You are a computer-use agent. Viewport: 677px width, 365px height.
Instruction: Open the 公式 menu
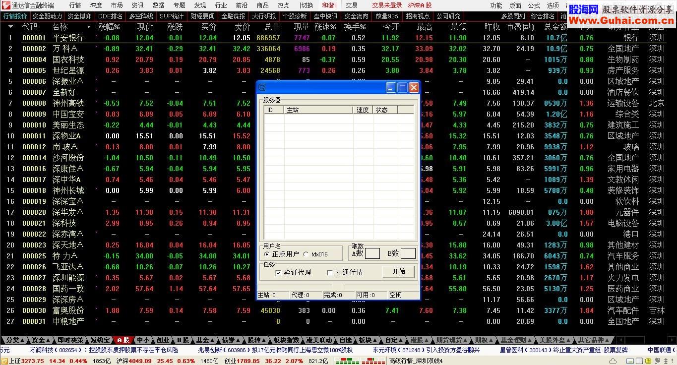pyautogui.click(x=534, y=5)
